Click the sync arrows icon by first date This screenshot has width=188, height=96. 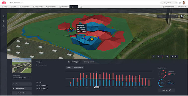click(x=37, y=85)
